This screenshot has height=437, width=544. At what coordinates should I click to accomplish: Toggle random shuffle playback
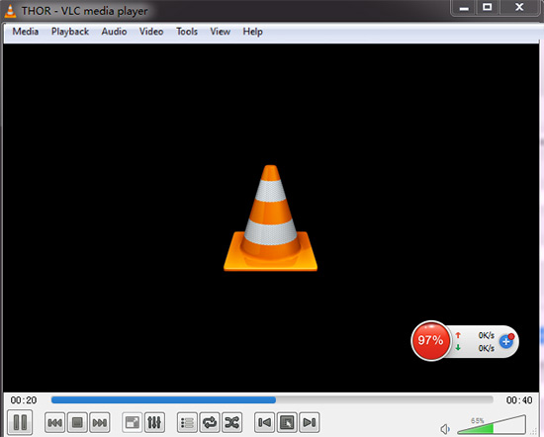[x=231, y=422]
